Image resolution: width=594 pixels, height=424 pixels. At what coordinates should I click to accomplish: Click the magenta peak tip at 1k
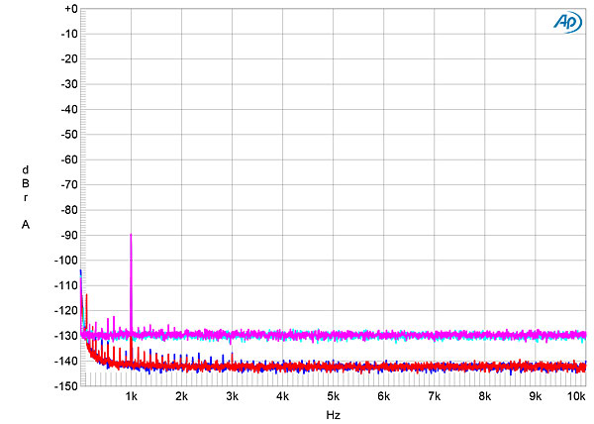coord(131,235)
